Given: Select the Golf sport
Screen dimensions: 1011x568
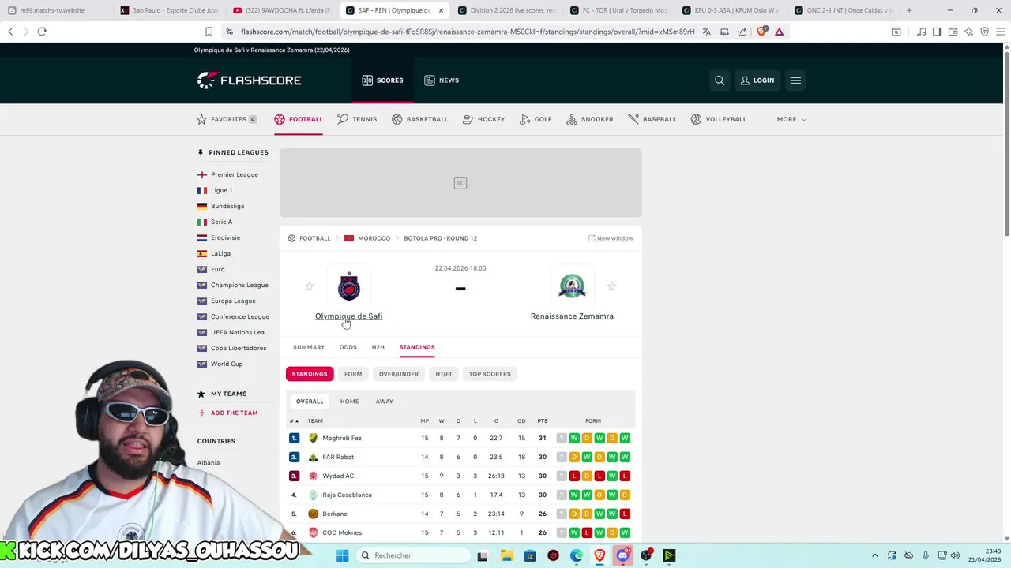Looking at the screenshot, I should (536, 119).
